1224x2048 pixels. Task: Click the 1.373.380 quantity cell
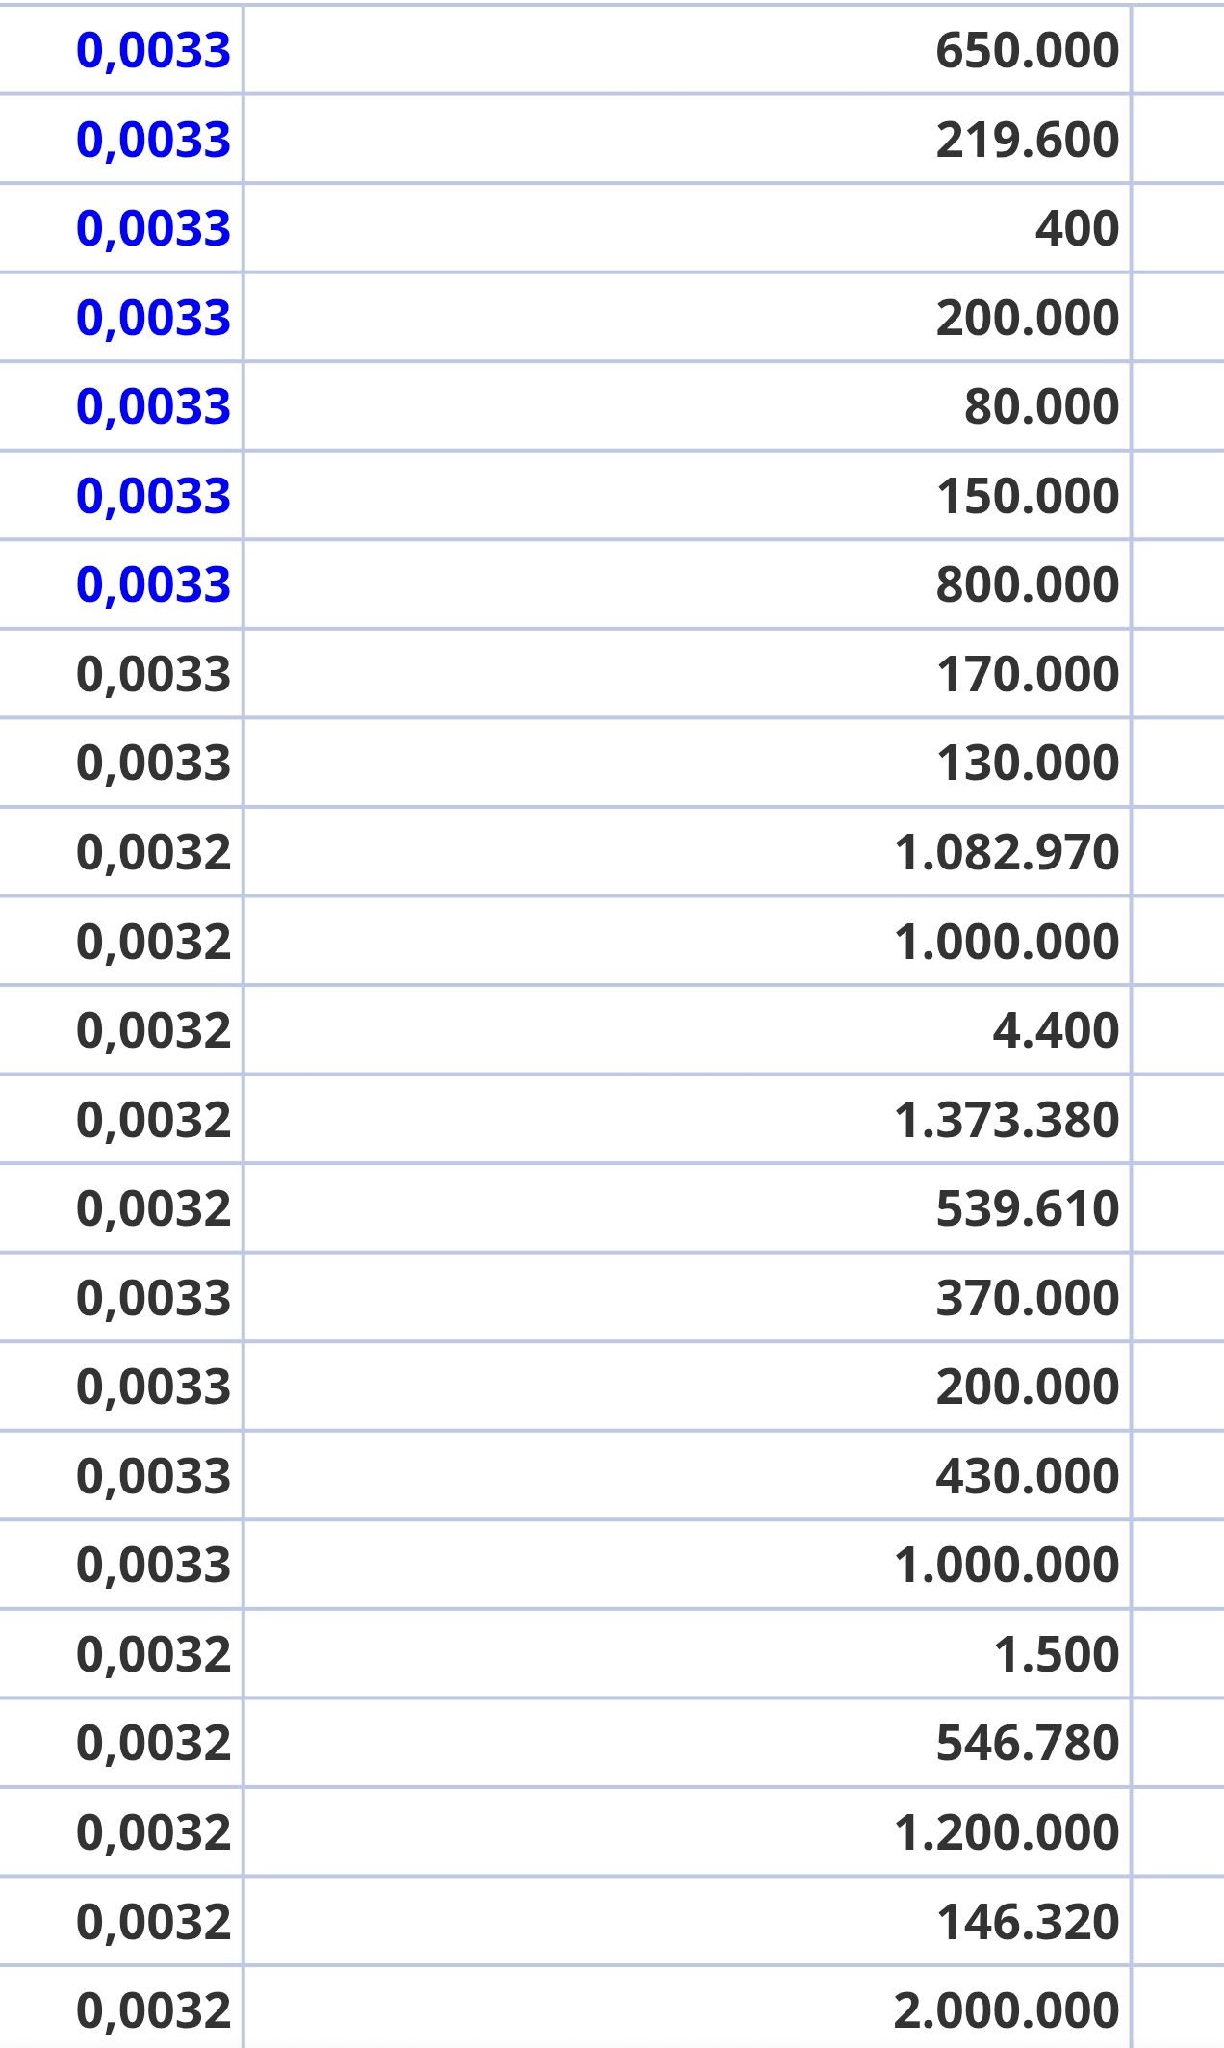pyautogui.click(x=687, y=1119)
